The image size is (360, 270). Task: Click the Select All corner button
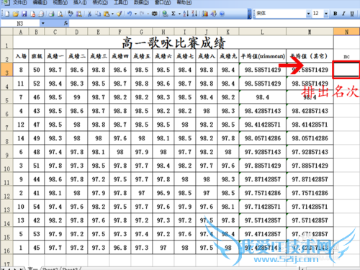coord(6,32)
